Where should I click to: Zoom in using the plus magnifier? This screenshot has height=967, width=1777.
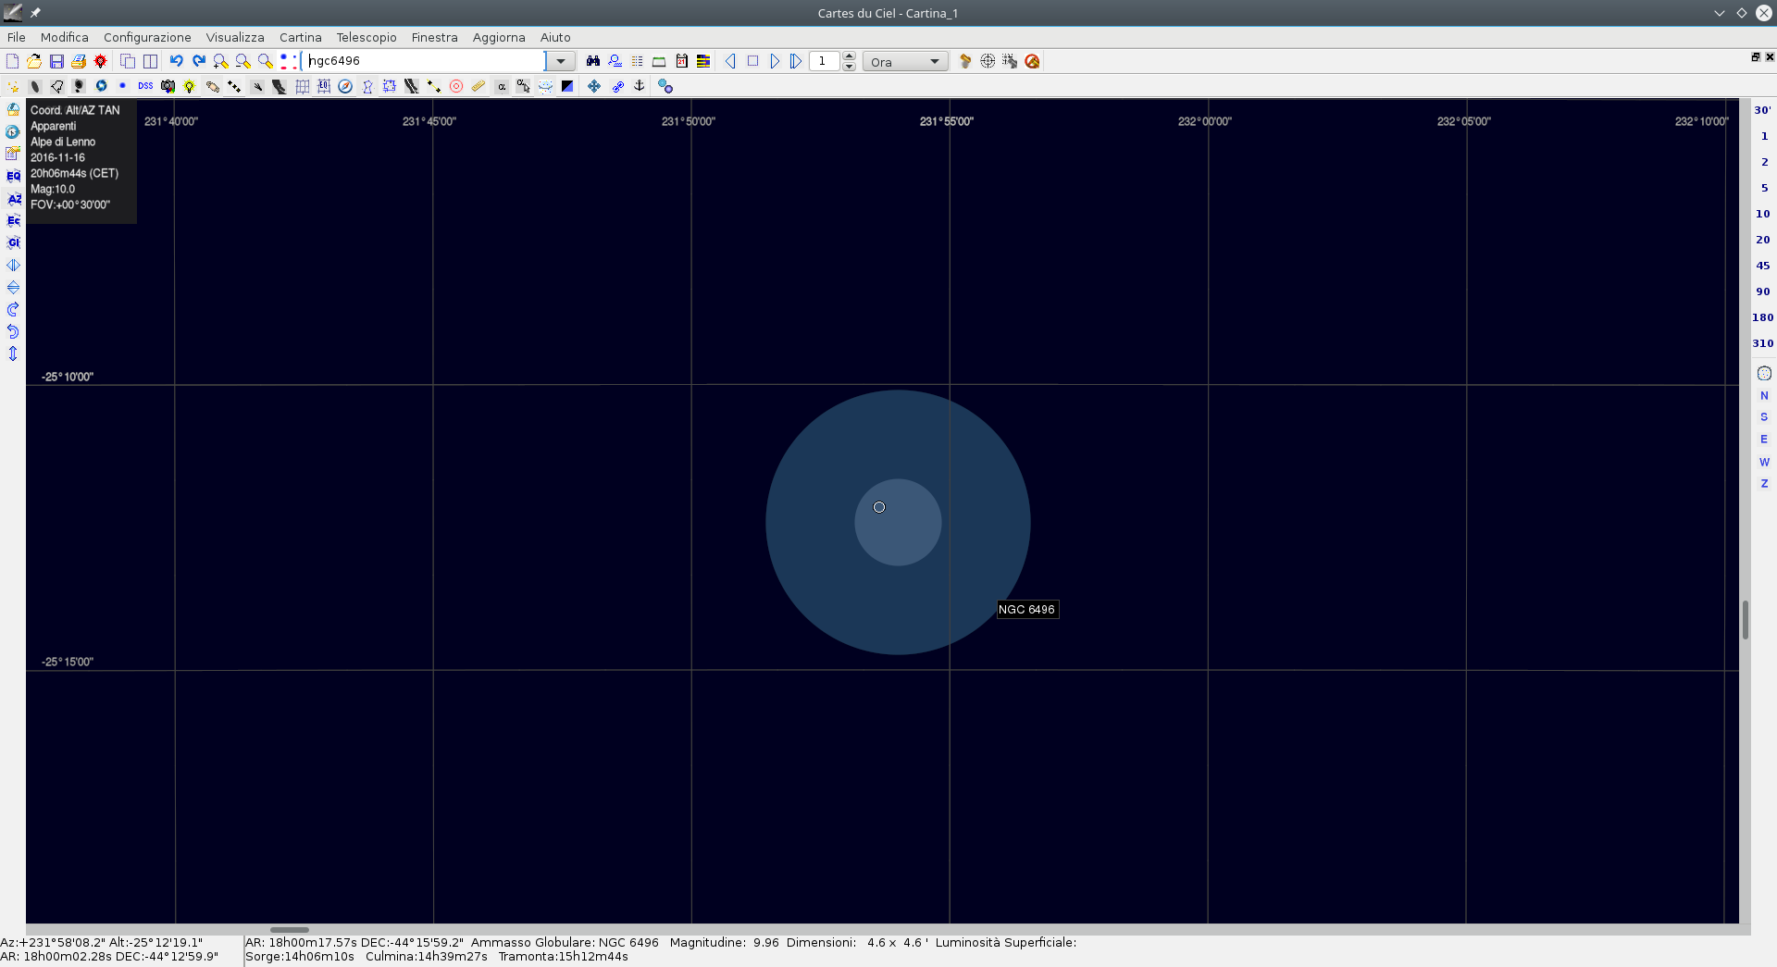pyautogui.click(x=220, y=61)
